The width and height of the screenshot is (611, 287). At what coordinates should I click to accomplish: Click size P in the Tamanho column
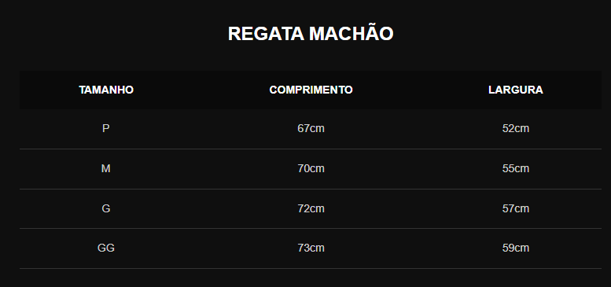click(x=105, y=128)
